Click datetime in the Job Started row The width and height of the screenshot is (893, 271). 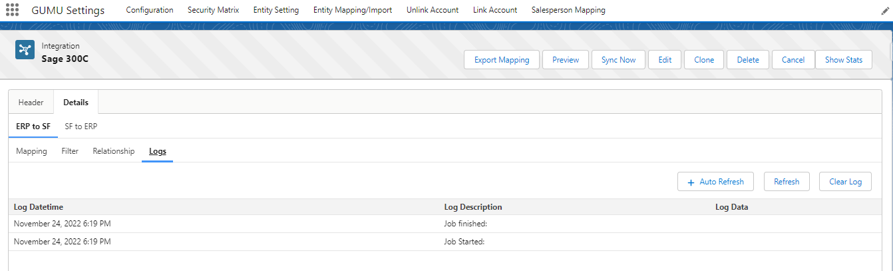click(x=63, y=242)
